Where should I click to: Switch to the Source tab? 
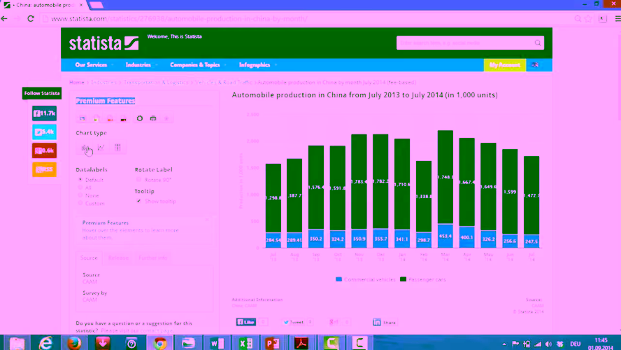89,258
